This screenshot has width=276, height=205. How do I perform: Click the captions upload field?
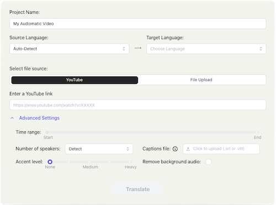coord(221,149)
